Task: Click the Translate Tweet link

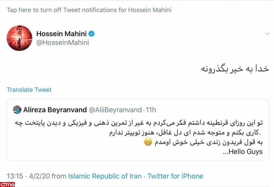Action: click(29, 90)
